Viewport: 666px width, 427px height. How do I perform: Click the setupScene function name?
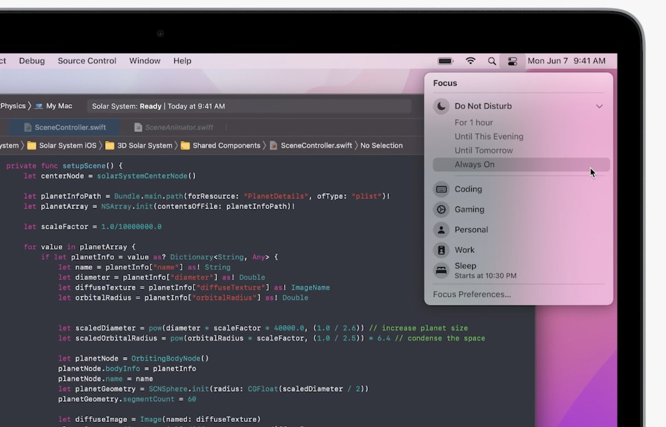pos(83,166)
